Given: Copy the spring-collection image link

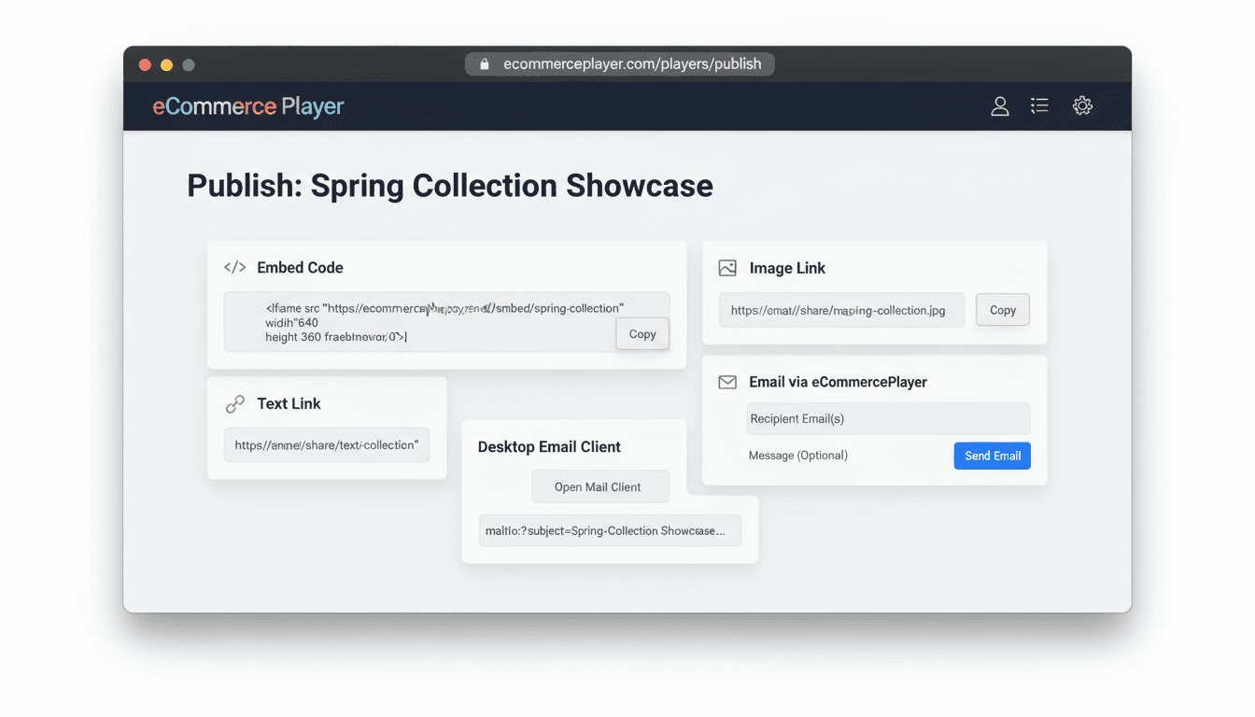Looking at the screenshot, I should point(1002,309).
